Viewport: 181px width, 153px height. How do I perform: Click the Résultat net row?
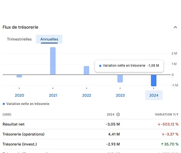[x=90, y=124]
